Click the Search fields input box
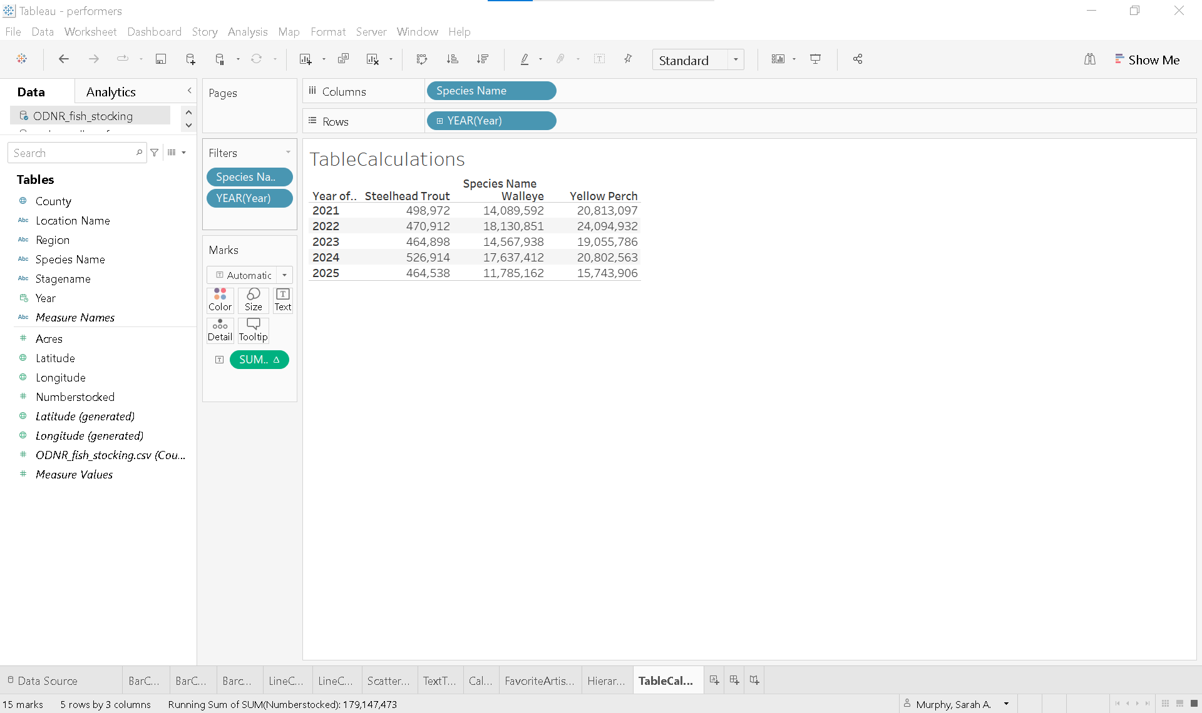Screen dimensions: 1202x713 (72, 153)
